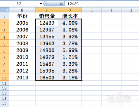Click cell containing year 2008
The image size is (139, 107).
point(22,43)
